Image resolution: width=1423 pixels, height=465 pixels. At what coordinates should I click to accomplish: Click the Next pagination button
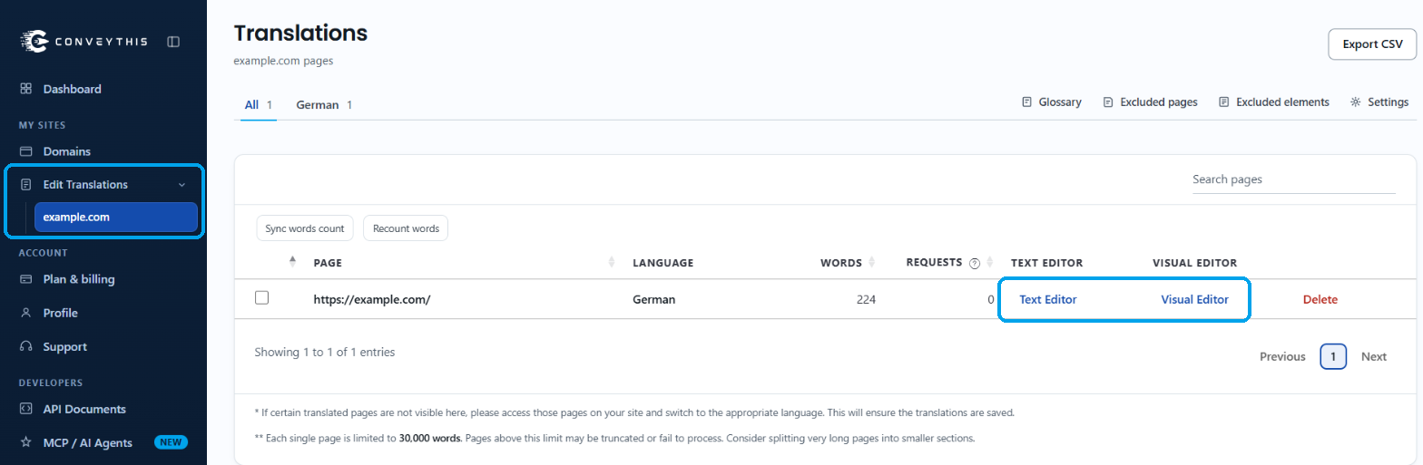click(x=1374, y=356)
